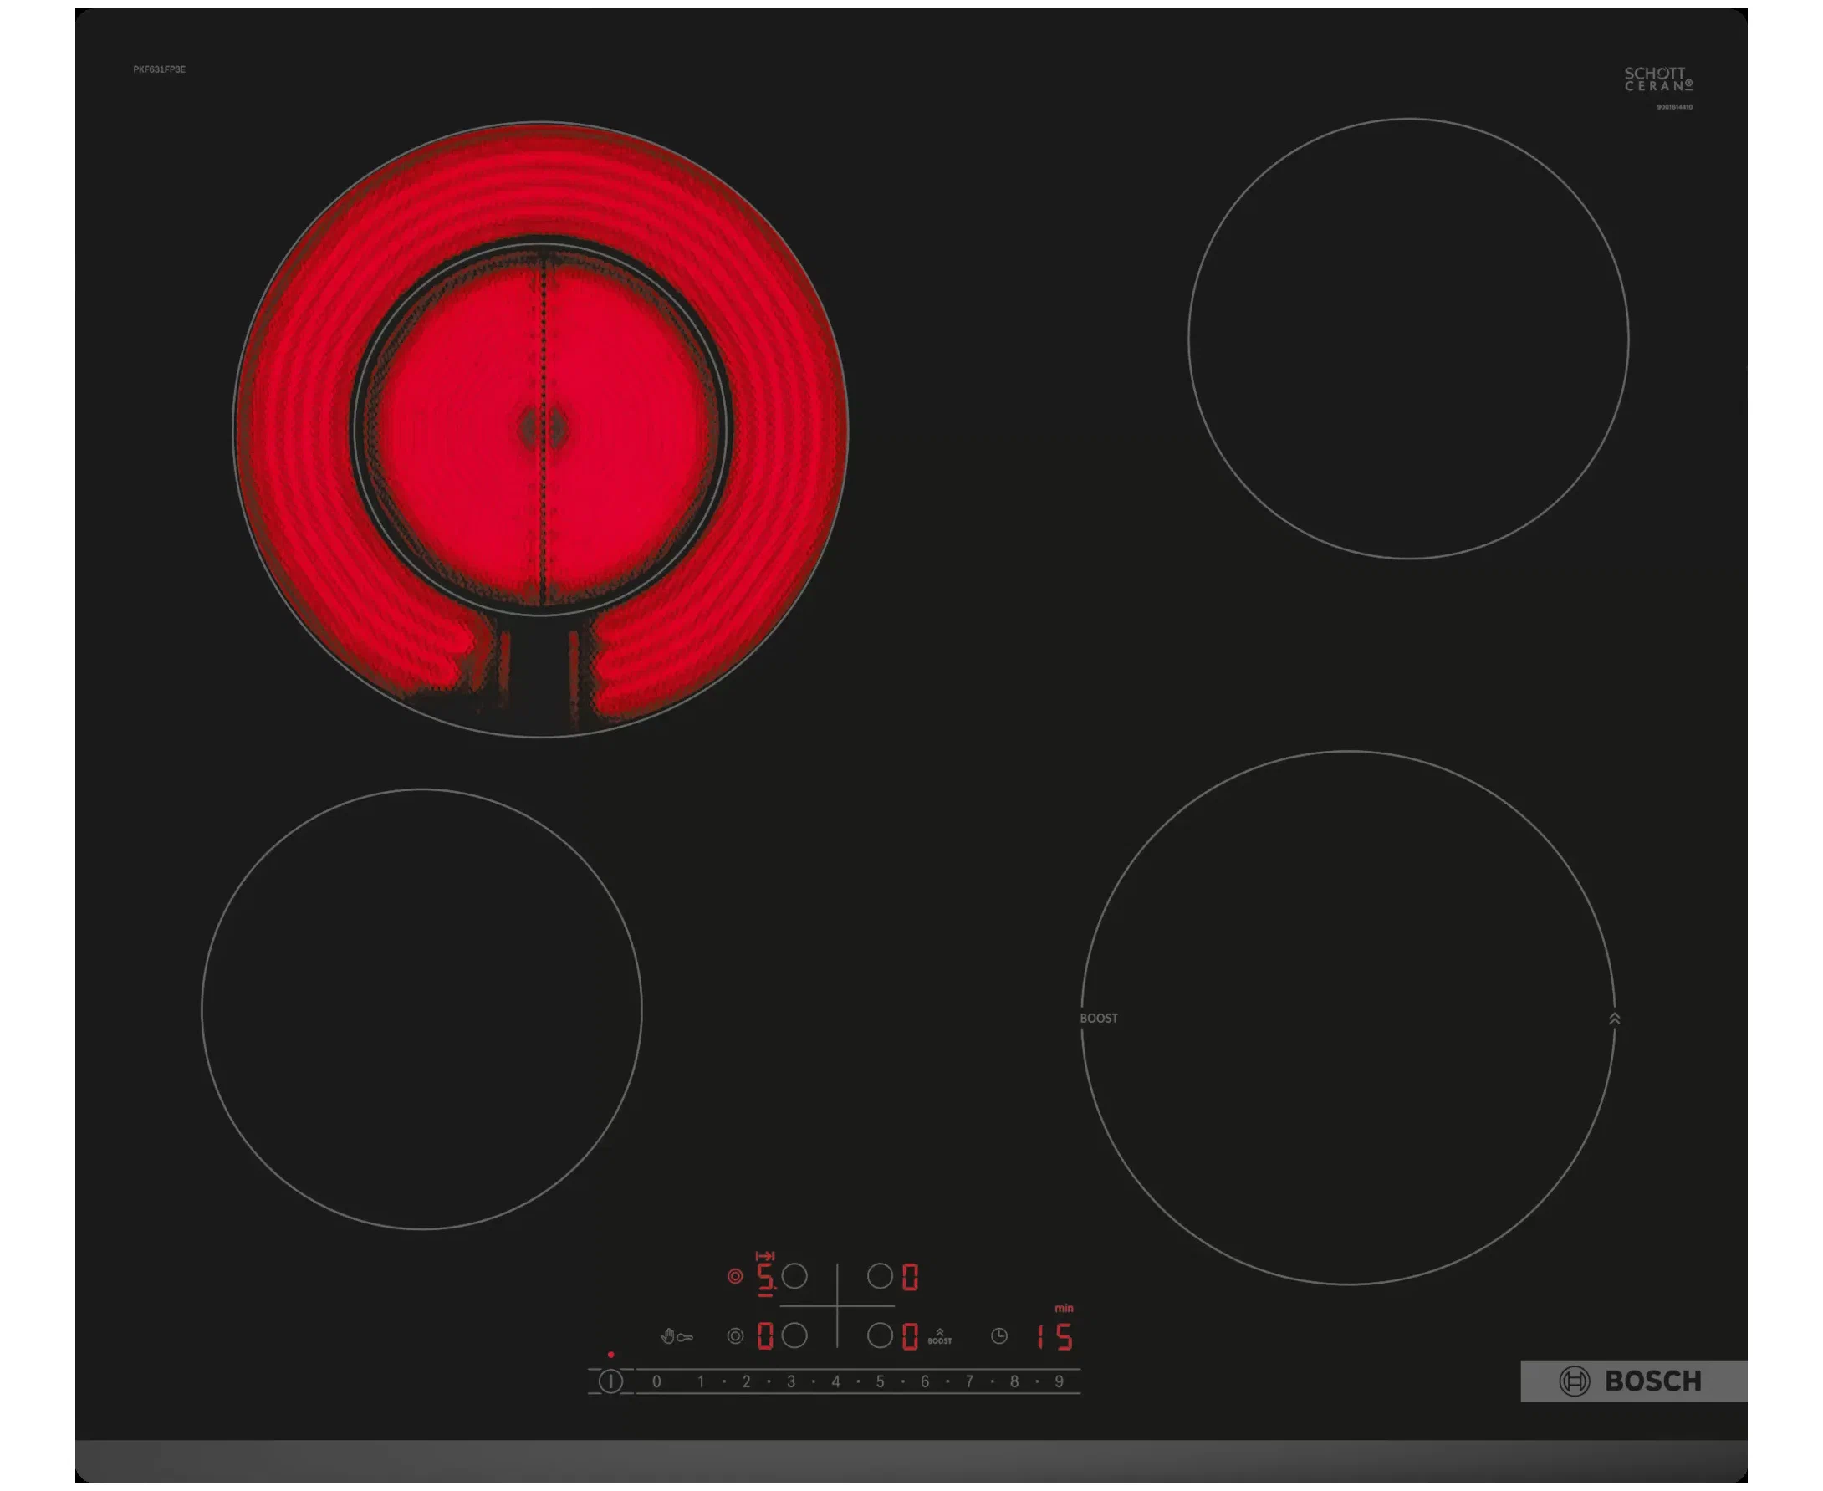The height and width of the screenshot is (1491, 1823).
Task: Tap the 15 minute timer display
Action: pyautogui.click(x=1054, y=1336)
